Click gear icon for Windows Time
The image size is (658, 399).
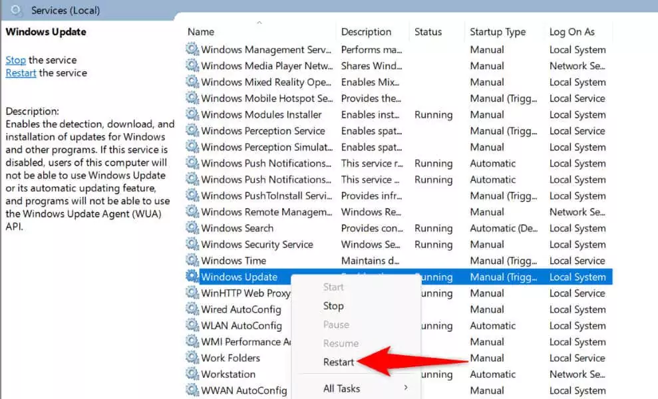tap(192, 260)
